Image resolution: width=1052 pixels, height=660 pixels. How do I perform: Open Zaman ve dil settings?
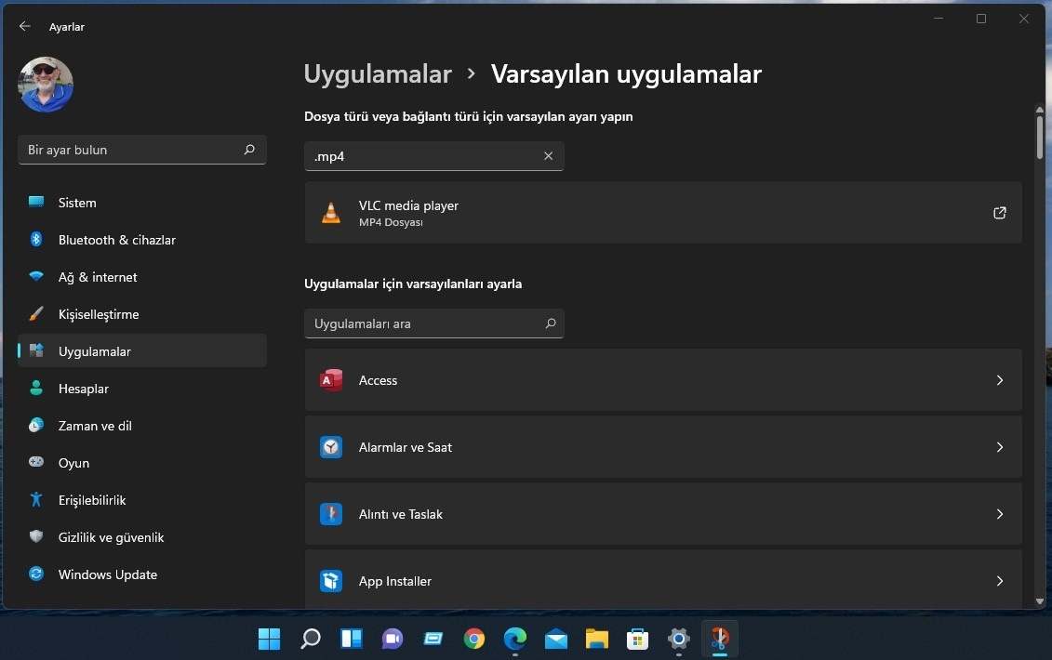pyautogui.click(x=142, y=425)
